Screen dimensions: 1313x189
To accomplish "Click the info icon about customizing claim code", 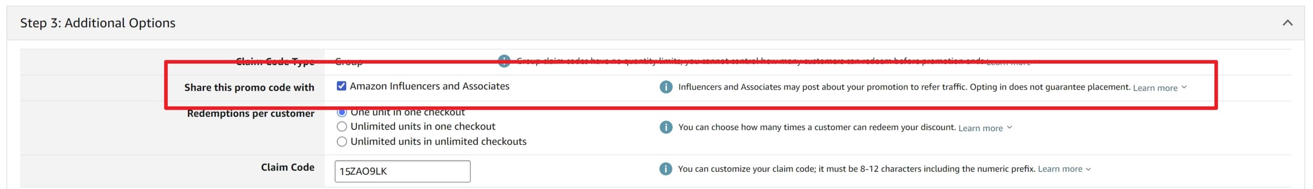I will tap(666, 169).
